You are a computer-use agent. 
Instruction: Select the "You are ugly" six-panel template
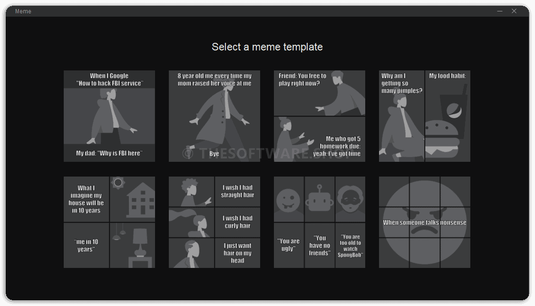(x=320, y=222)
